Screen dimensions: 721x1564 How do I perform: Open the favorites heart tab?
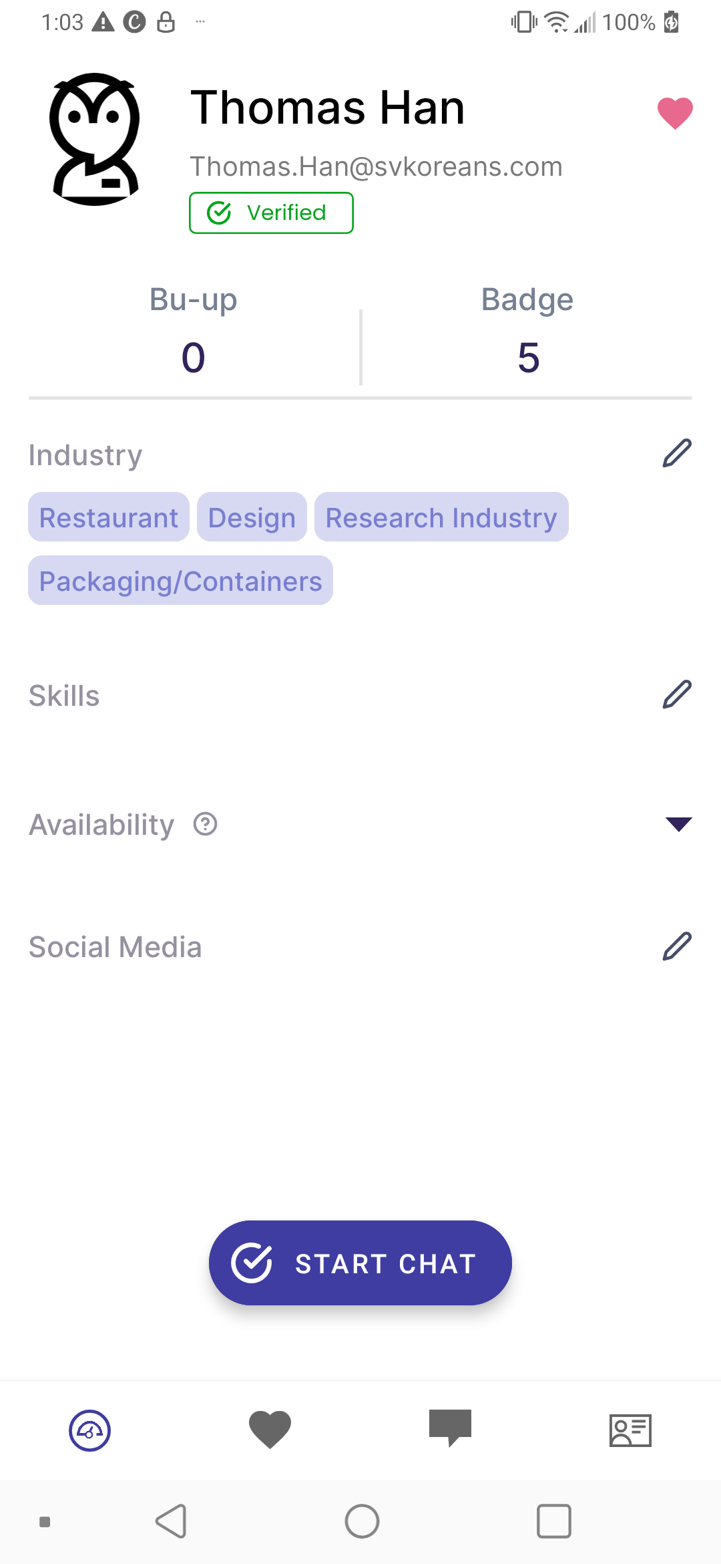[x=270, y=1430]
